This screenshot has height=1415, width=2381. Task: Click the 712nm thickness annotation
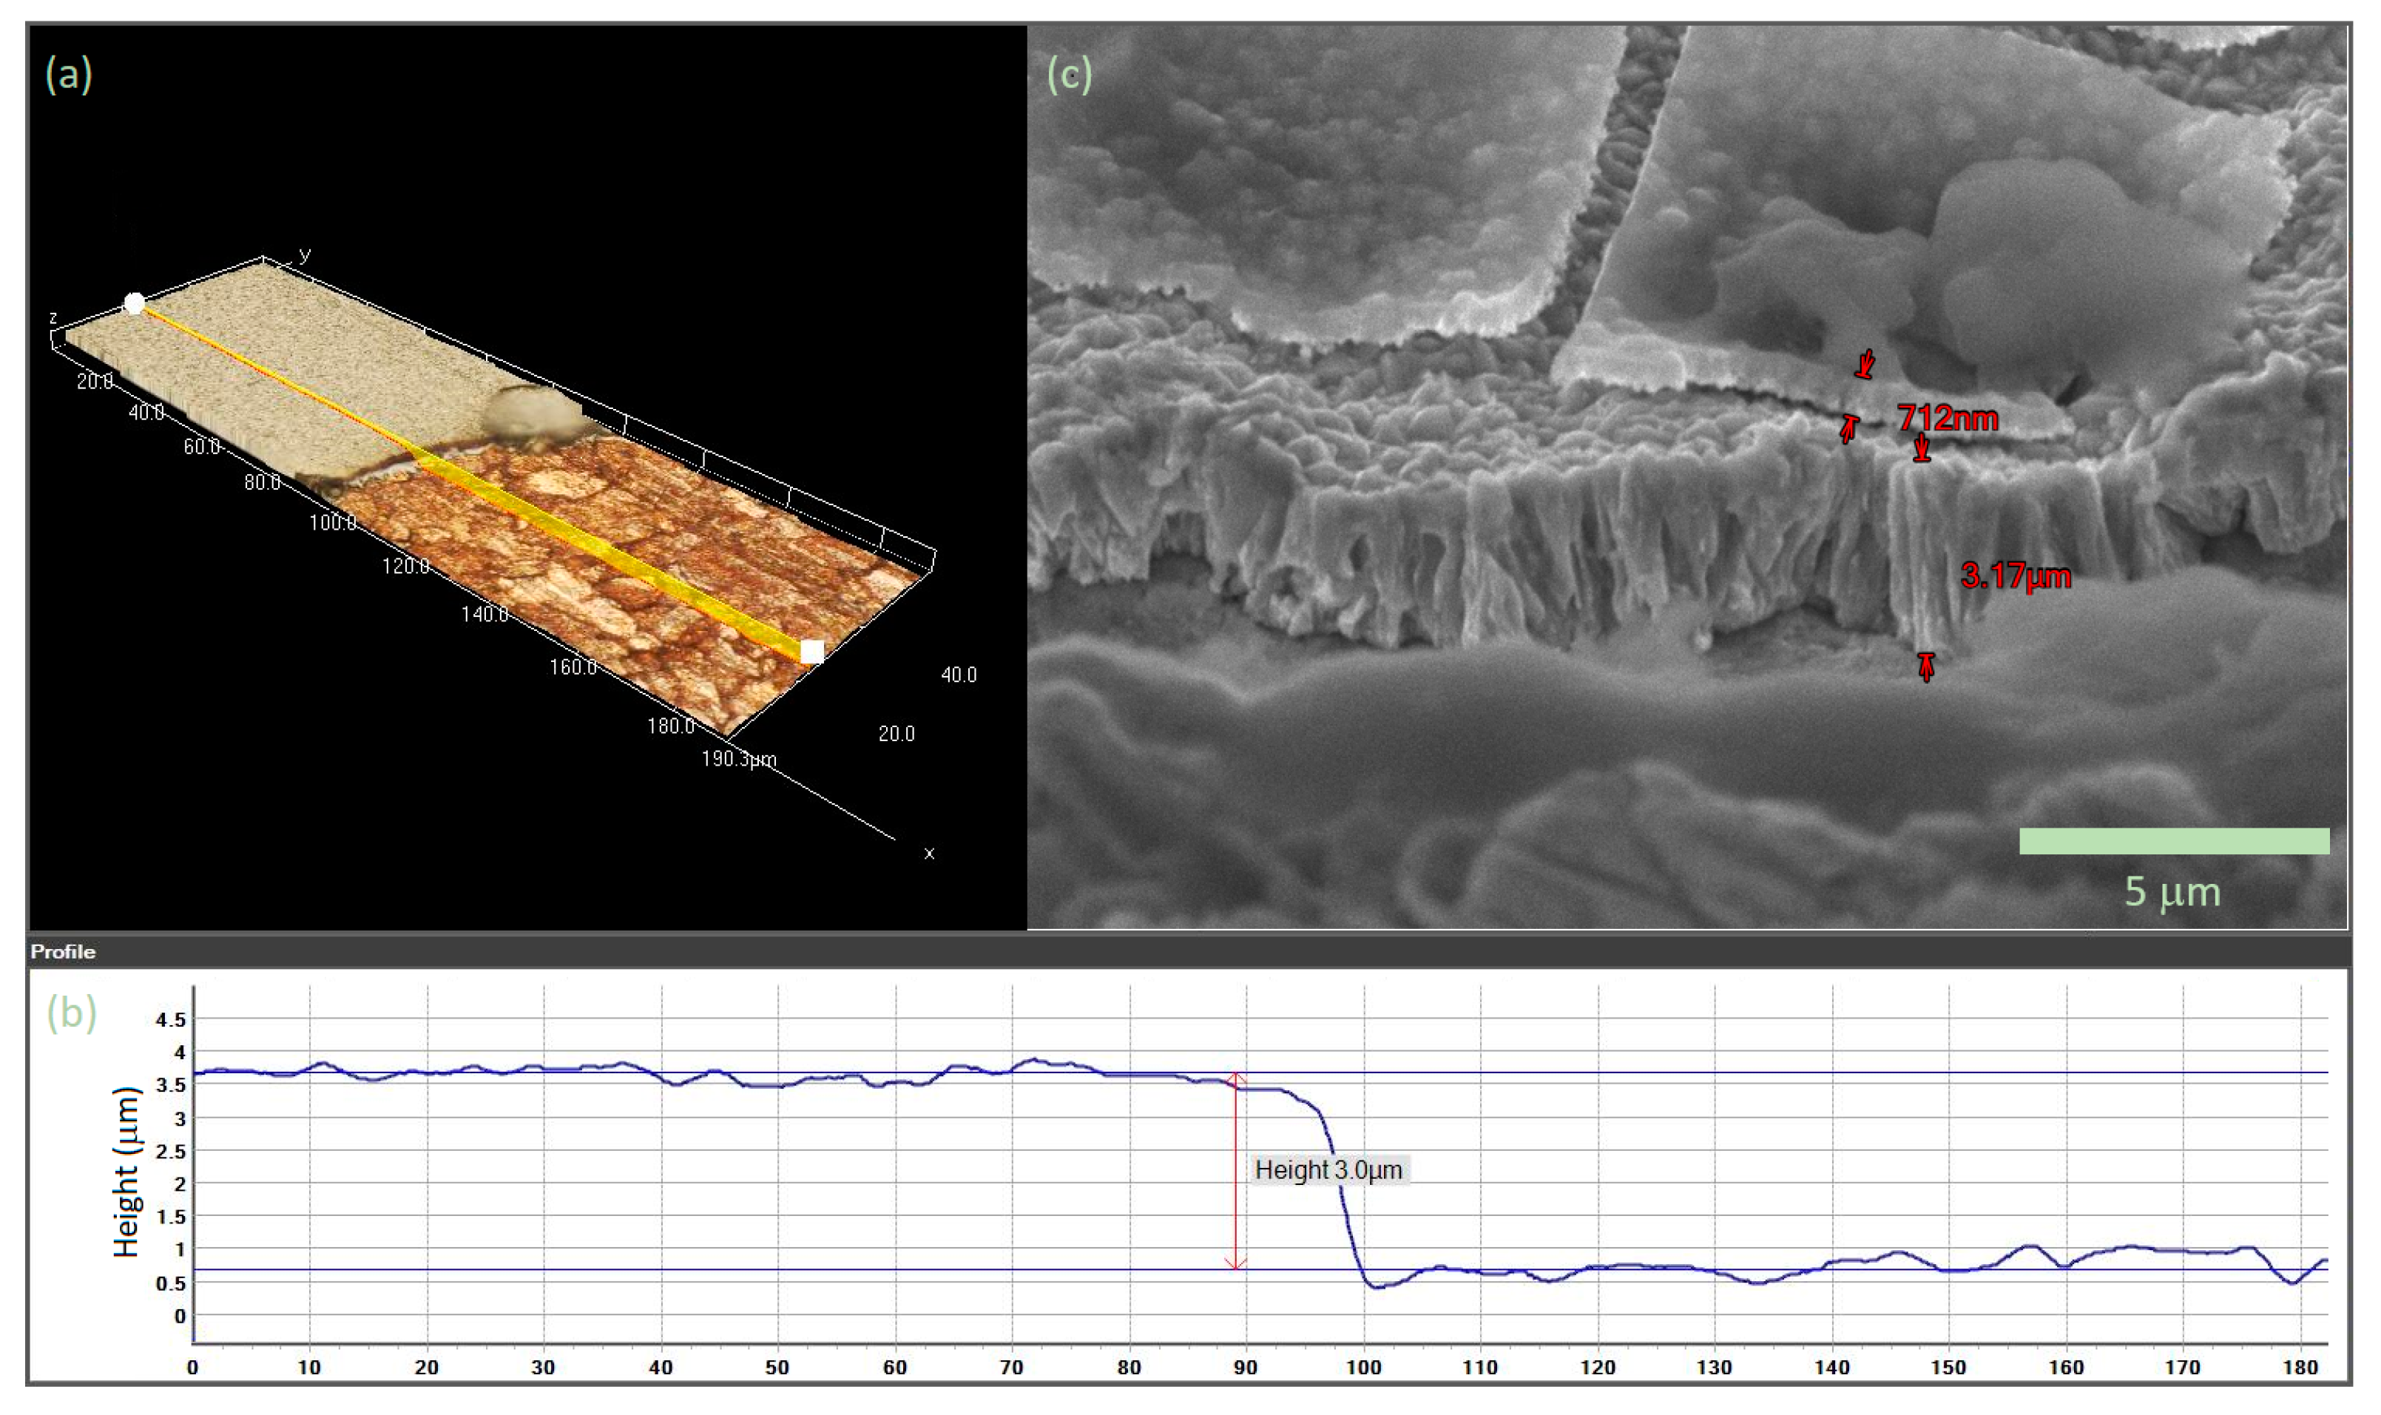coord(1947,419)
